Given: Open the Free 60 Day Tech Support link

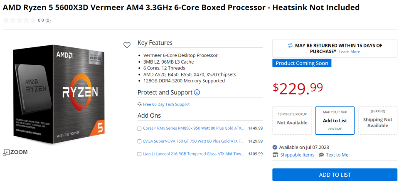Looking at the screenshot, I should click(166, 104).
